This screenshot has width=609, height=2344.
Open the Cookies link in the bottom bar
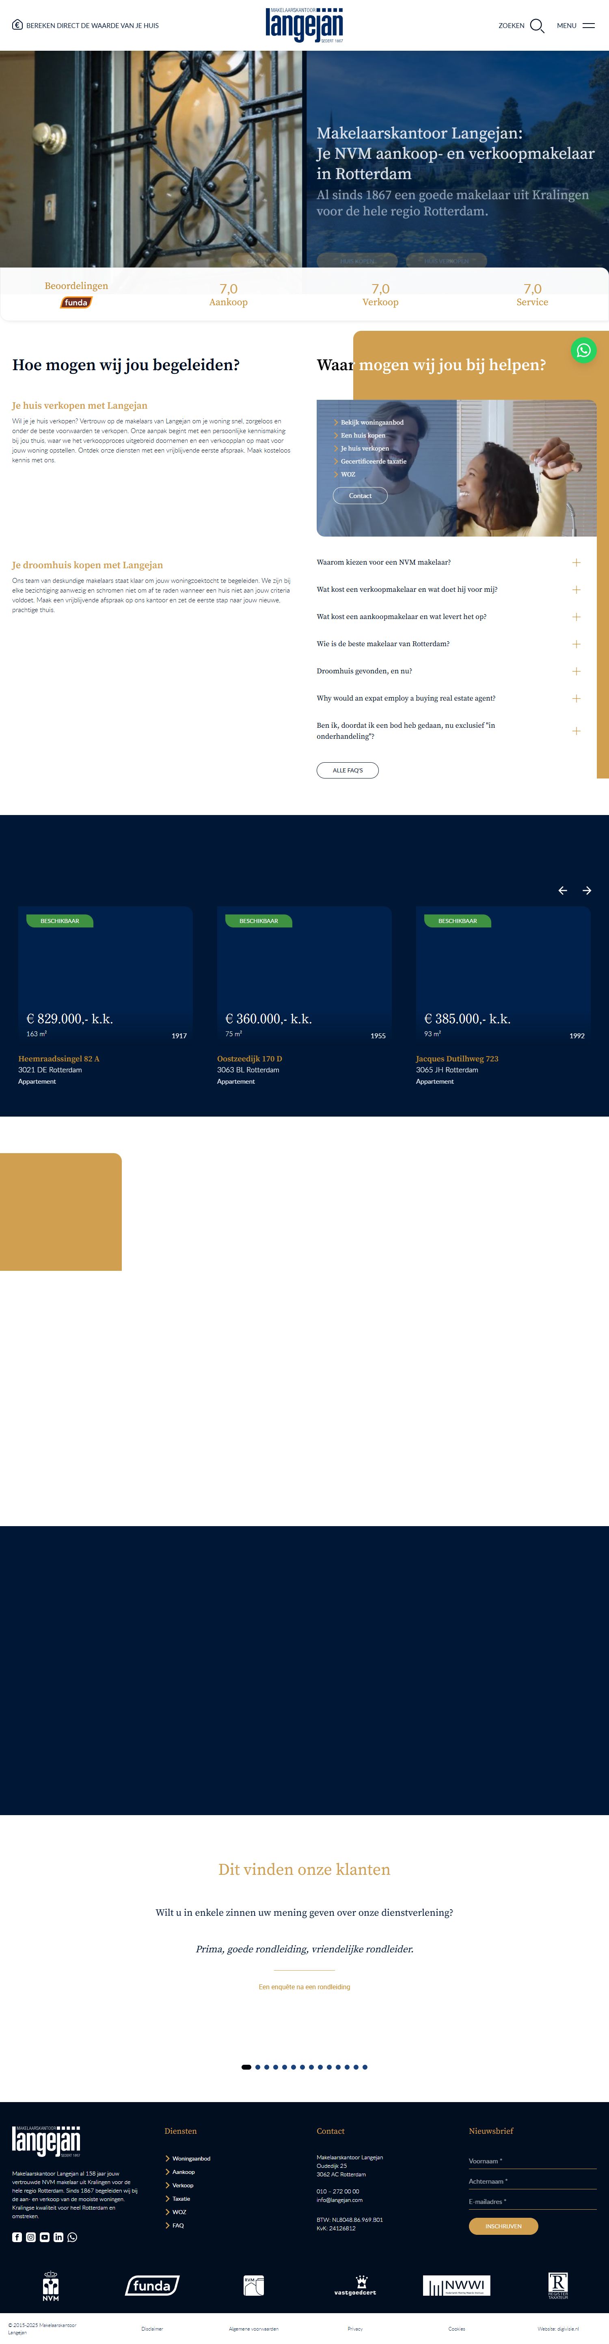pos(457,2329)
